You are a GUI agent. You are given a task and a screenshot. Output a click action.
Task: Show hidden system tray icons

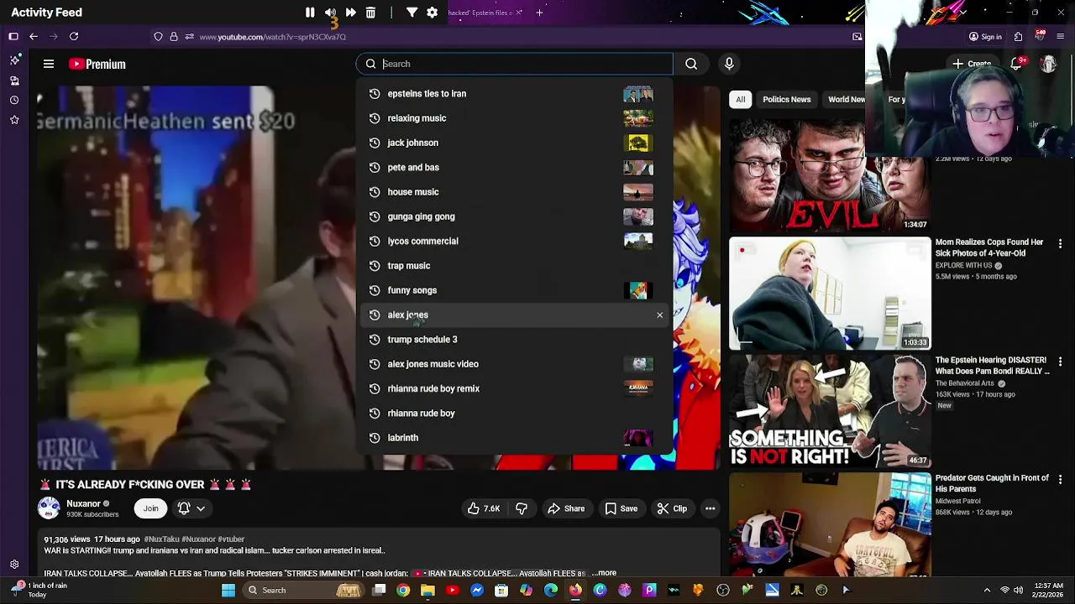[x=987, y=590]
